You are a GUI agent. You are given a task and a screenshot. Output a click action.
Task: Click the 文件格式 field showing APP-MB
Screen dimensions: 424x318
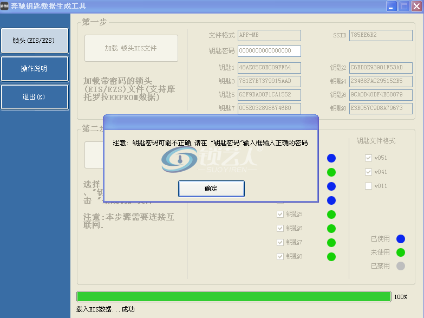tap(269, 35)
